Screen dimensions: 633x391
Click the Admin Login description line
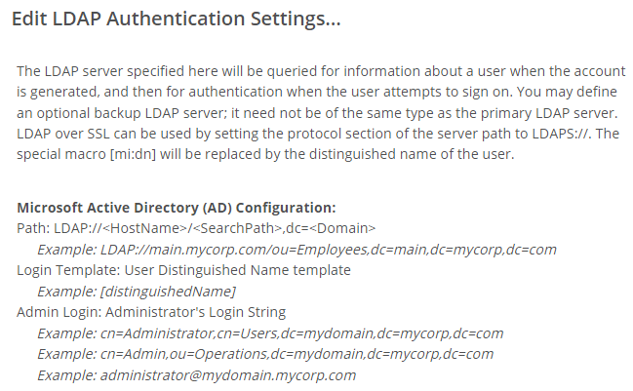pos(151,312)
